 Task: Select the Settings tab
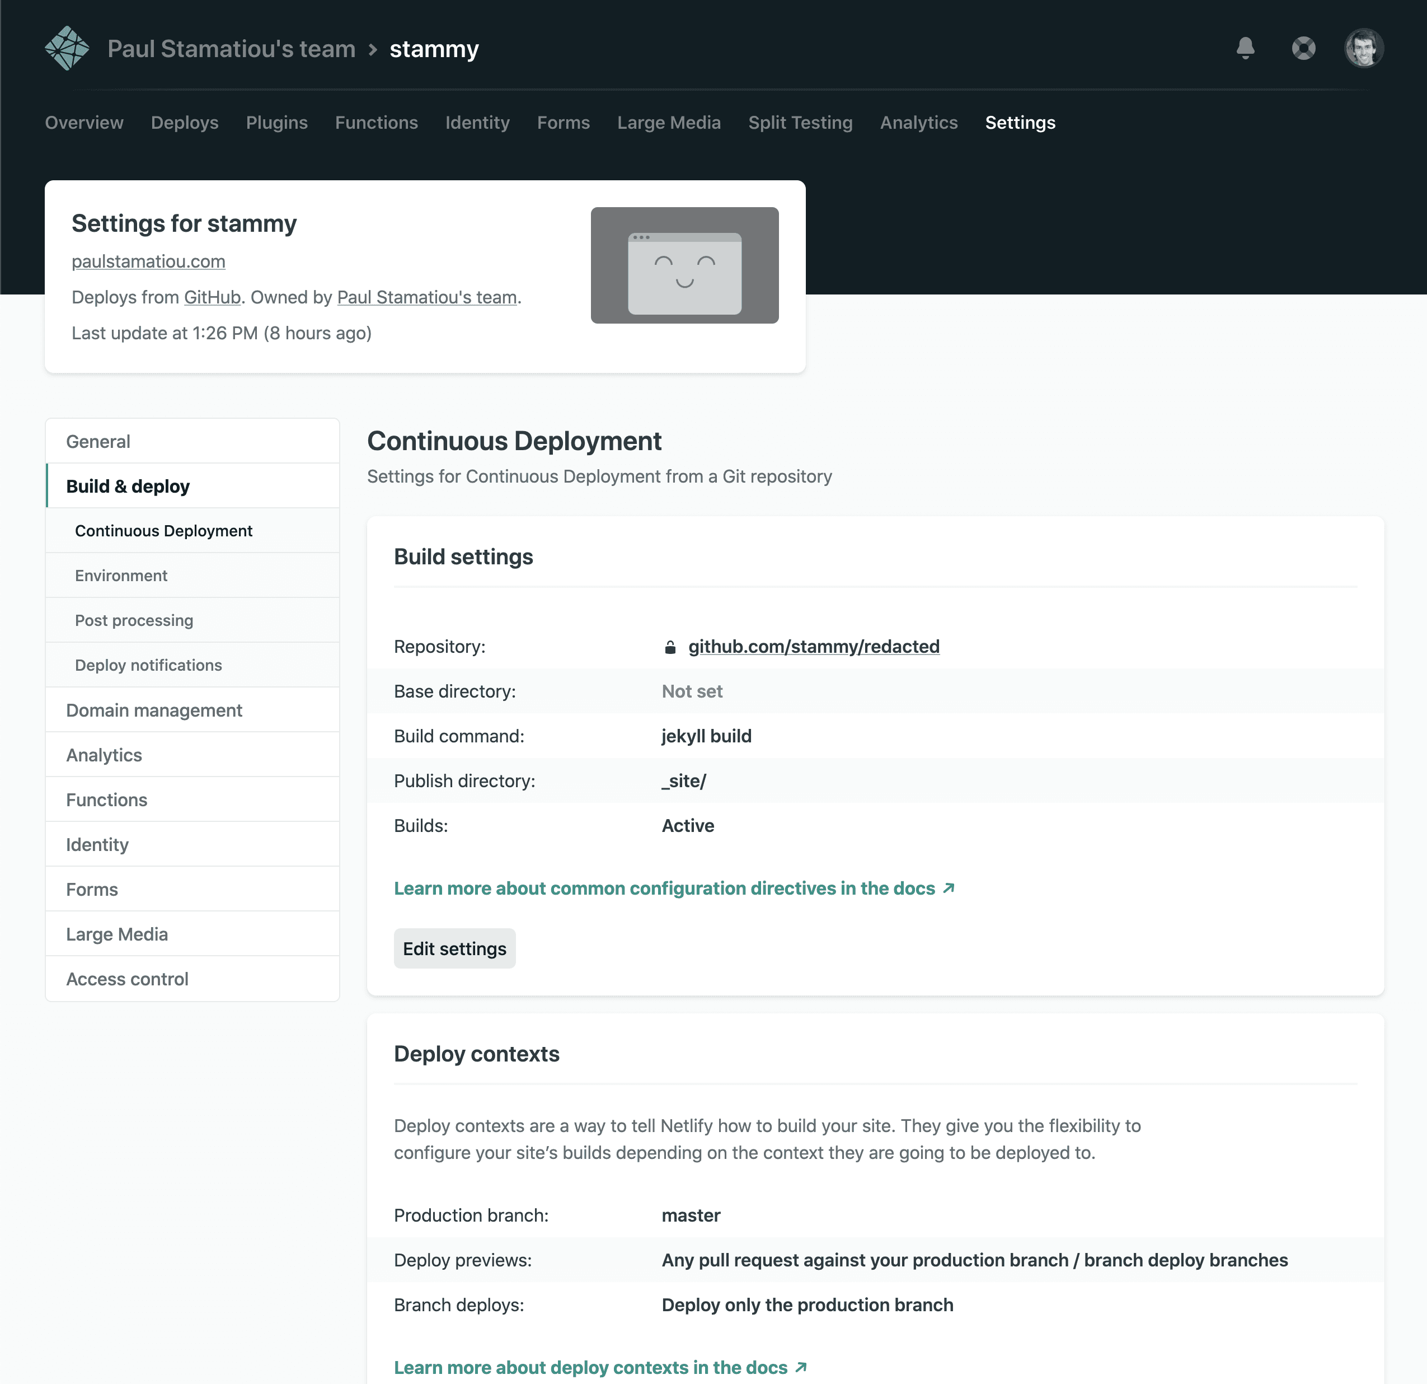click(x=1020, y=123)
